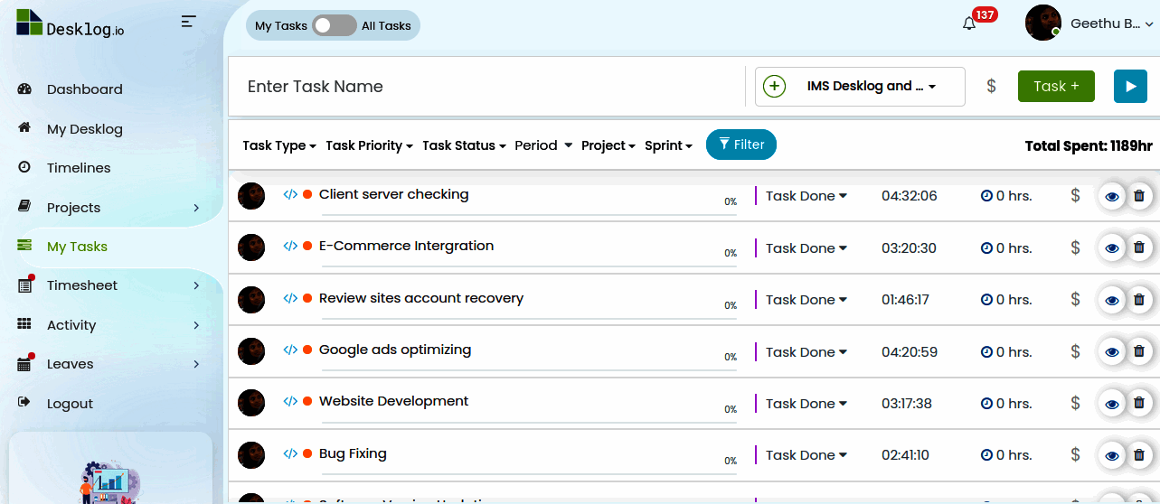Open the Task Priority filter dropdown

pos(369,145)
